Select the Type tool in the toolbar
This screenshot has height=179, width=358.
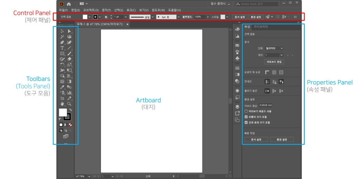(62, 48)
